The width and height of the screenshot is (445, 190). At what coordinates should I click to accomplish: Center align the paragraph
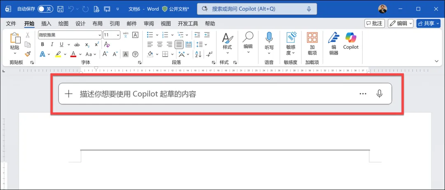tap(160, 44)
